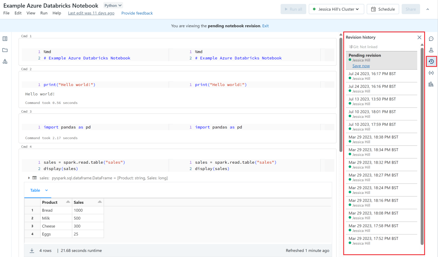Sort by the Sales column arrow
The height and width of the screenshot is (257, 438).
point(100,202)
